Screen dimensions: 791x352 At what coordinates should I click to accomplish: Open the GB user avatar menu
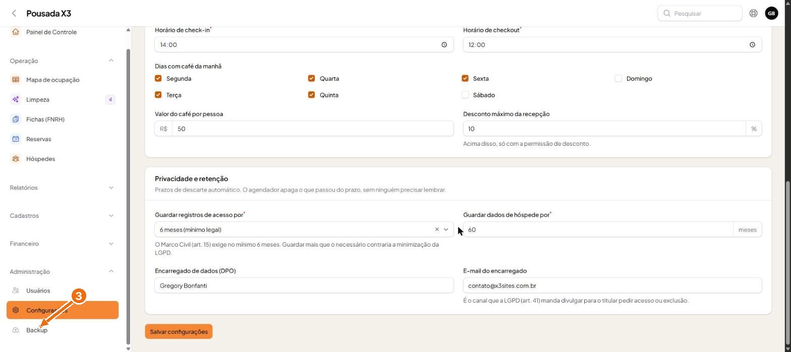point(771,13)
